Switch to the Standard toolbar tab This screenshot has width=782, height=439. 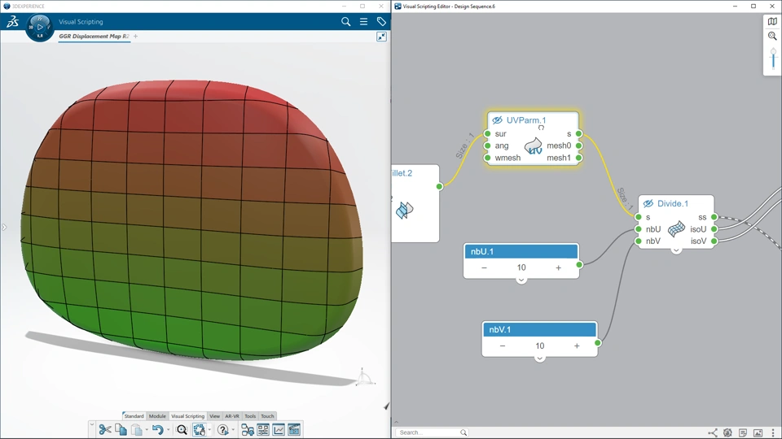click(134, 416)
